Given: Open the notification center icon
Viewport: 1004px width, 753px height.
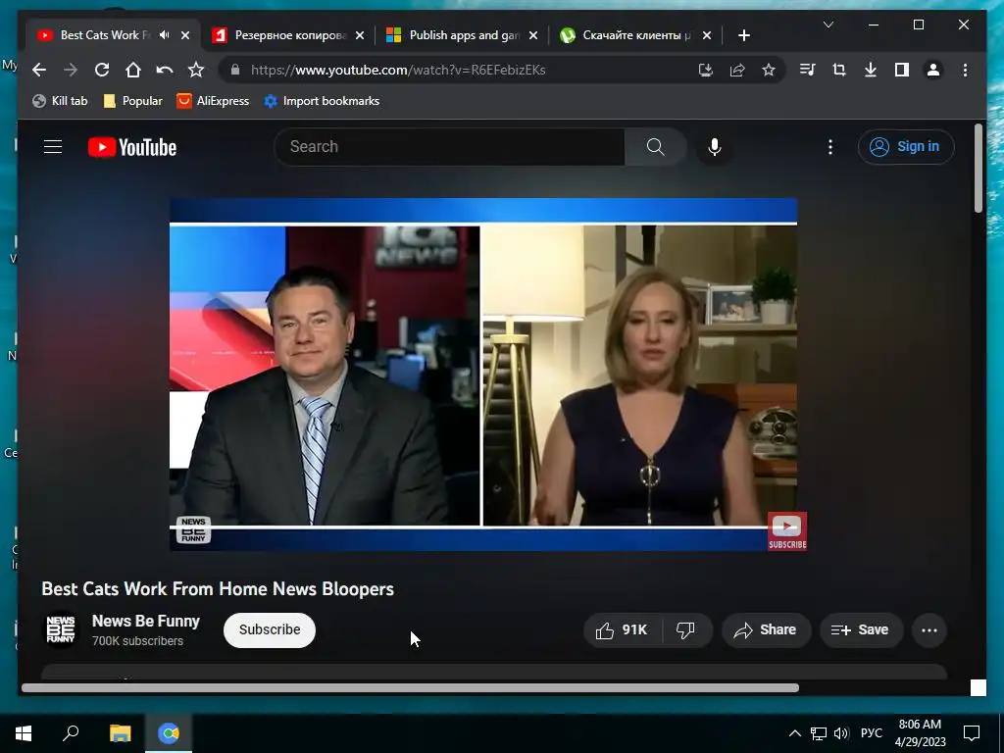Looking at the screenshot, I should click(972, 733).
